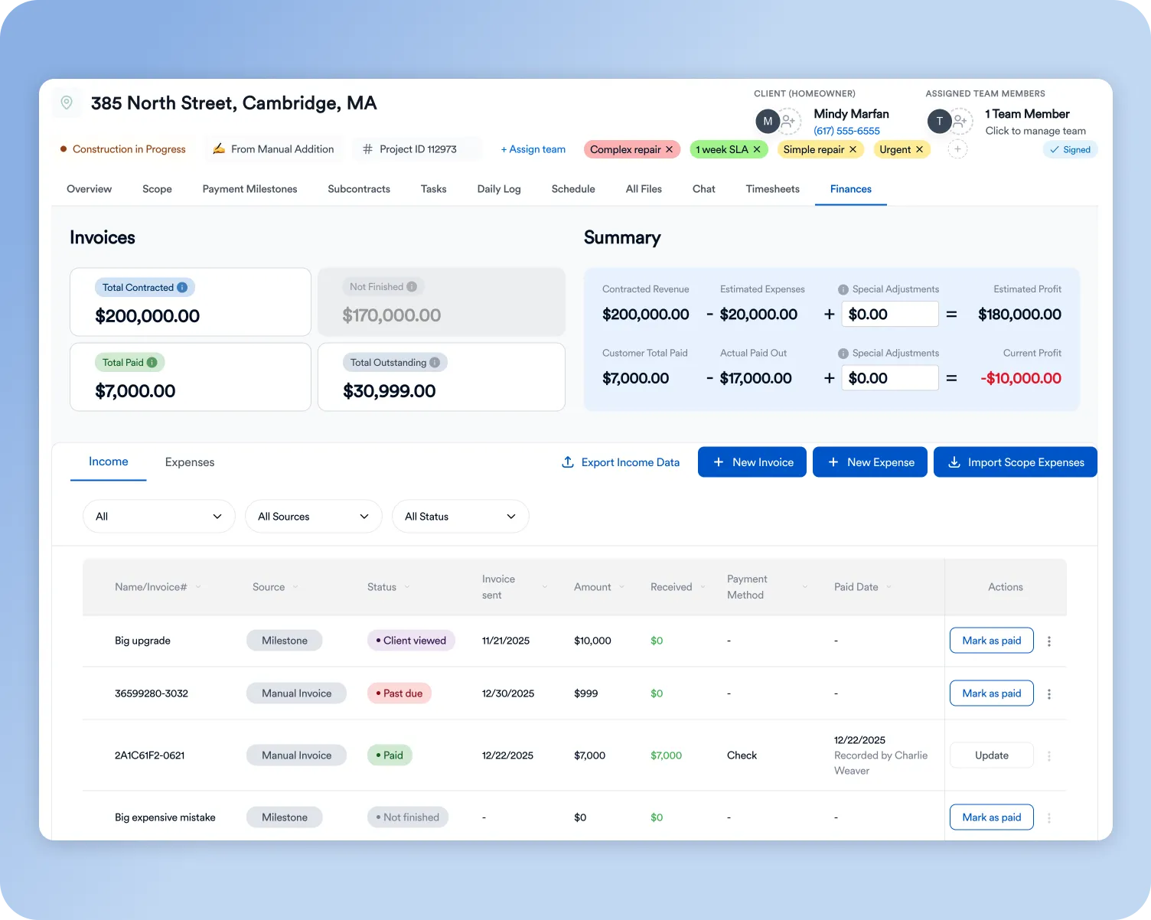Sort by Invoice sent column
The width and height of the screenshot is (1151, 920).
click(x=545, y=587)
